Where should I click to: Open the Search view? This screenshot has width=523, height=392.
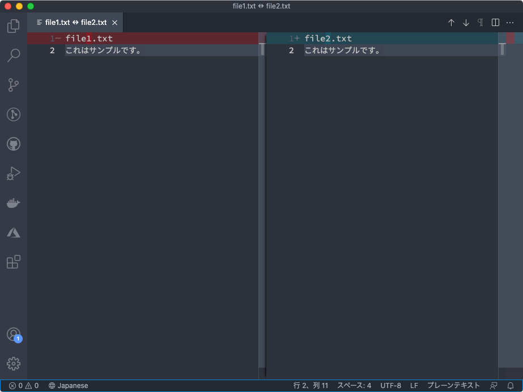(13, 55)
